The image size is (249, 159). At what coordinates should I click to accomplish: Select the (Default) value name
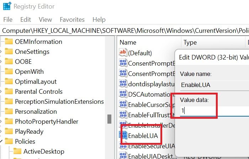(140, 53)
